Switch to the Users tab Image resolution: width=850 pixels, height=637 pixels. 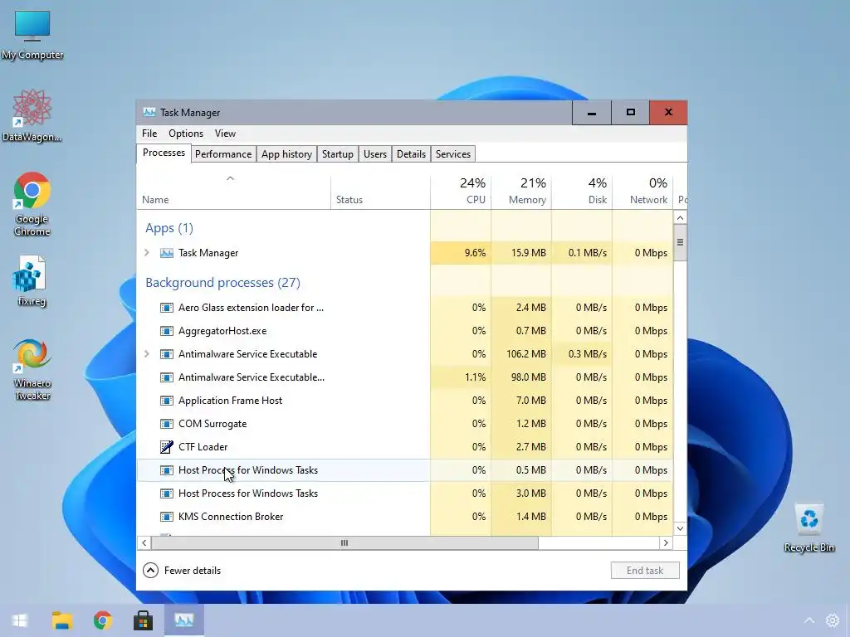pyautogui.click(x=374, y=154)
